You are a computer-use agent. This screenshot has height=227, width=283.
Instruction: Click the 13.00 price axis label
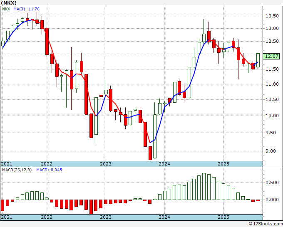pyautogui.click(x=272, y=29)
